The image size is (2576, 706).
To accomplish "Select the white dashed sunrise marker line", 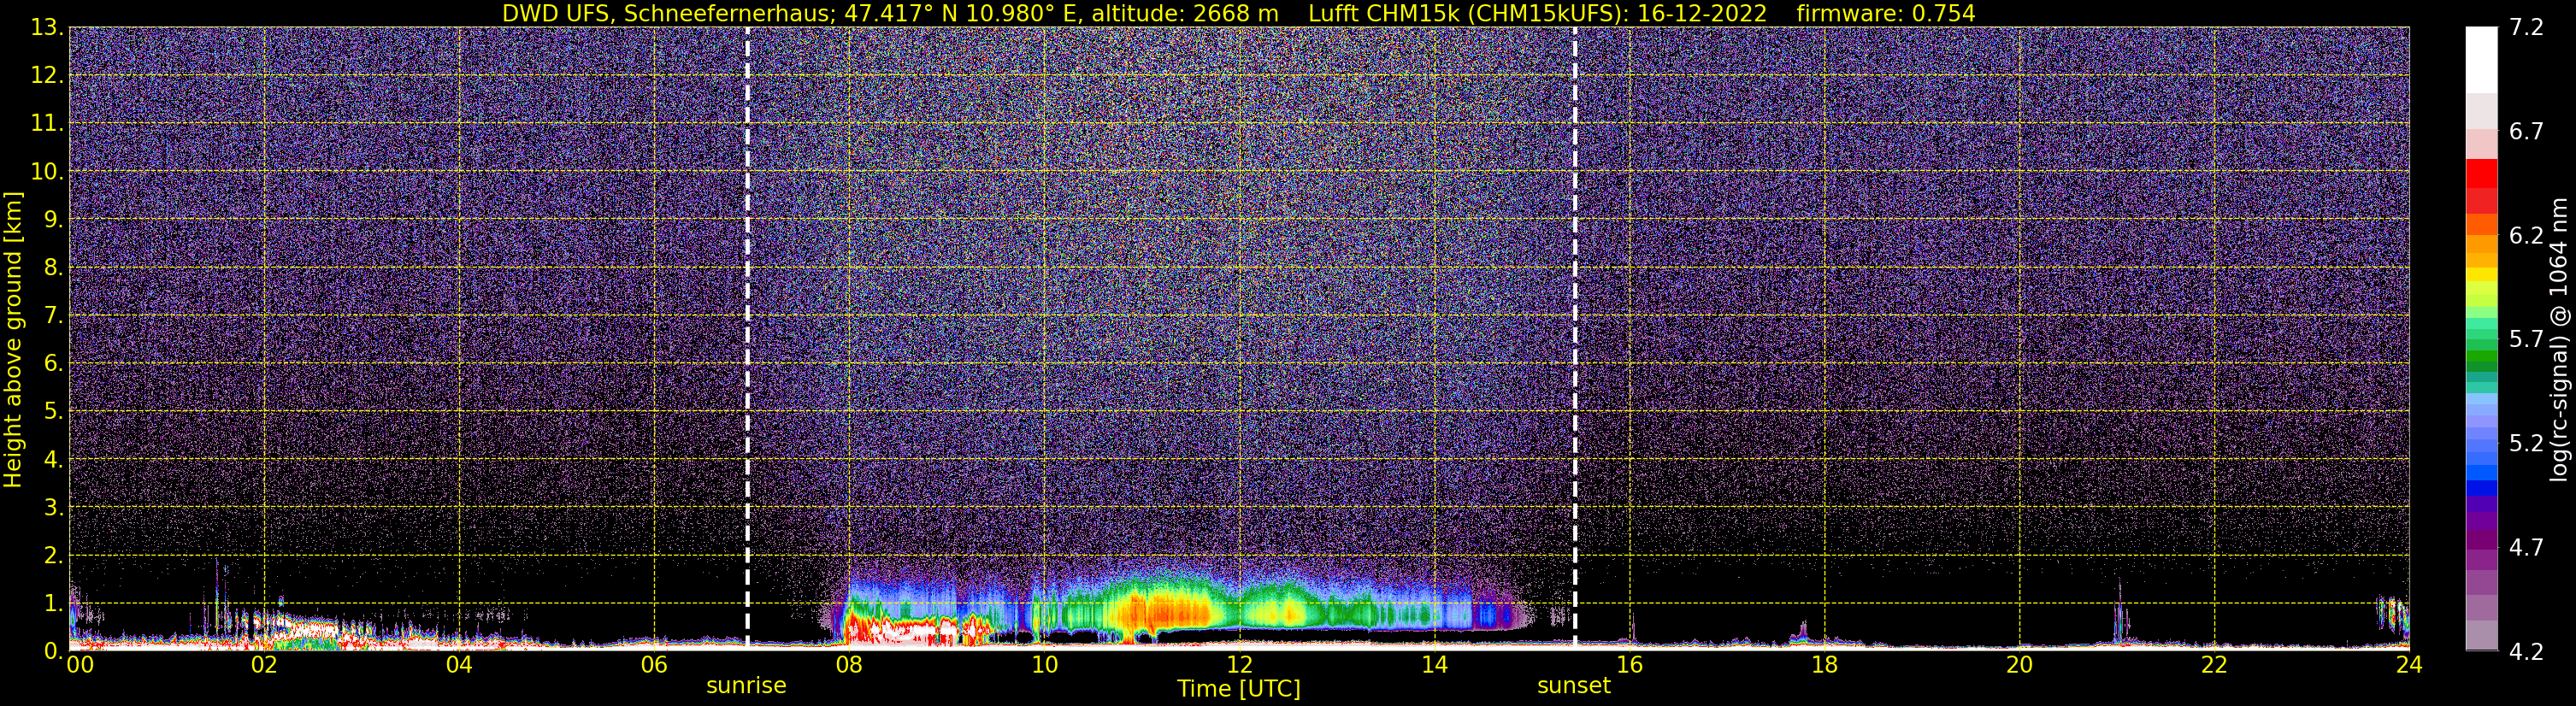I will tap(747, 338).
